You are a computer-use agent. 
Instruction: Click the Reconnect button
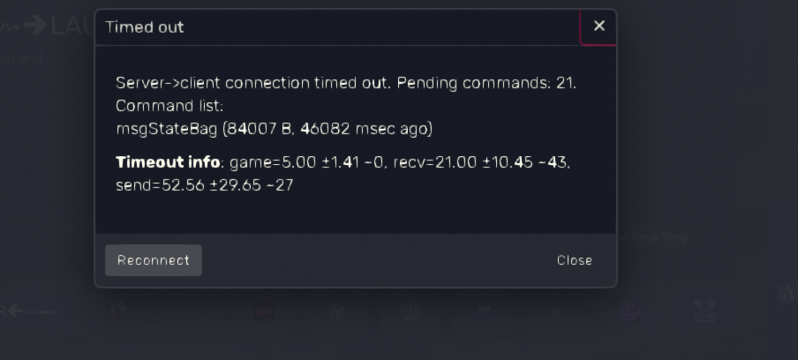[154, 260]
